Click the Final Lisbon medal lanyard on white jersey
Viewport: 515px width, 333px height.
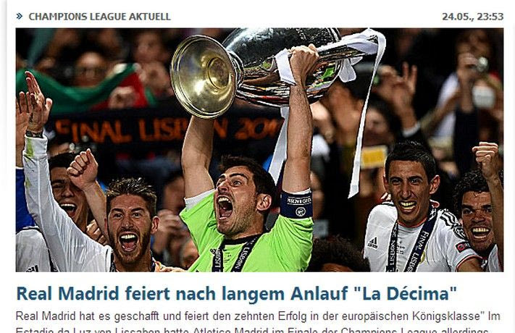click(x=412, y=245)
